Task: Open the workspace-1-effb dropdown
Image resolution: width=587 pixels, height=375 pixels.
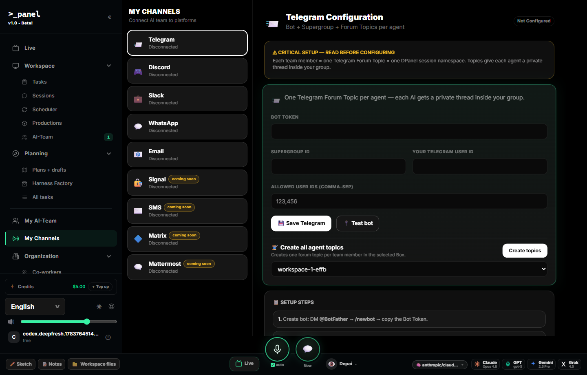Action: [x=409, y=269]
